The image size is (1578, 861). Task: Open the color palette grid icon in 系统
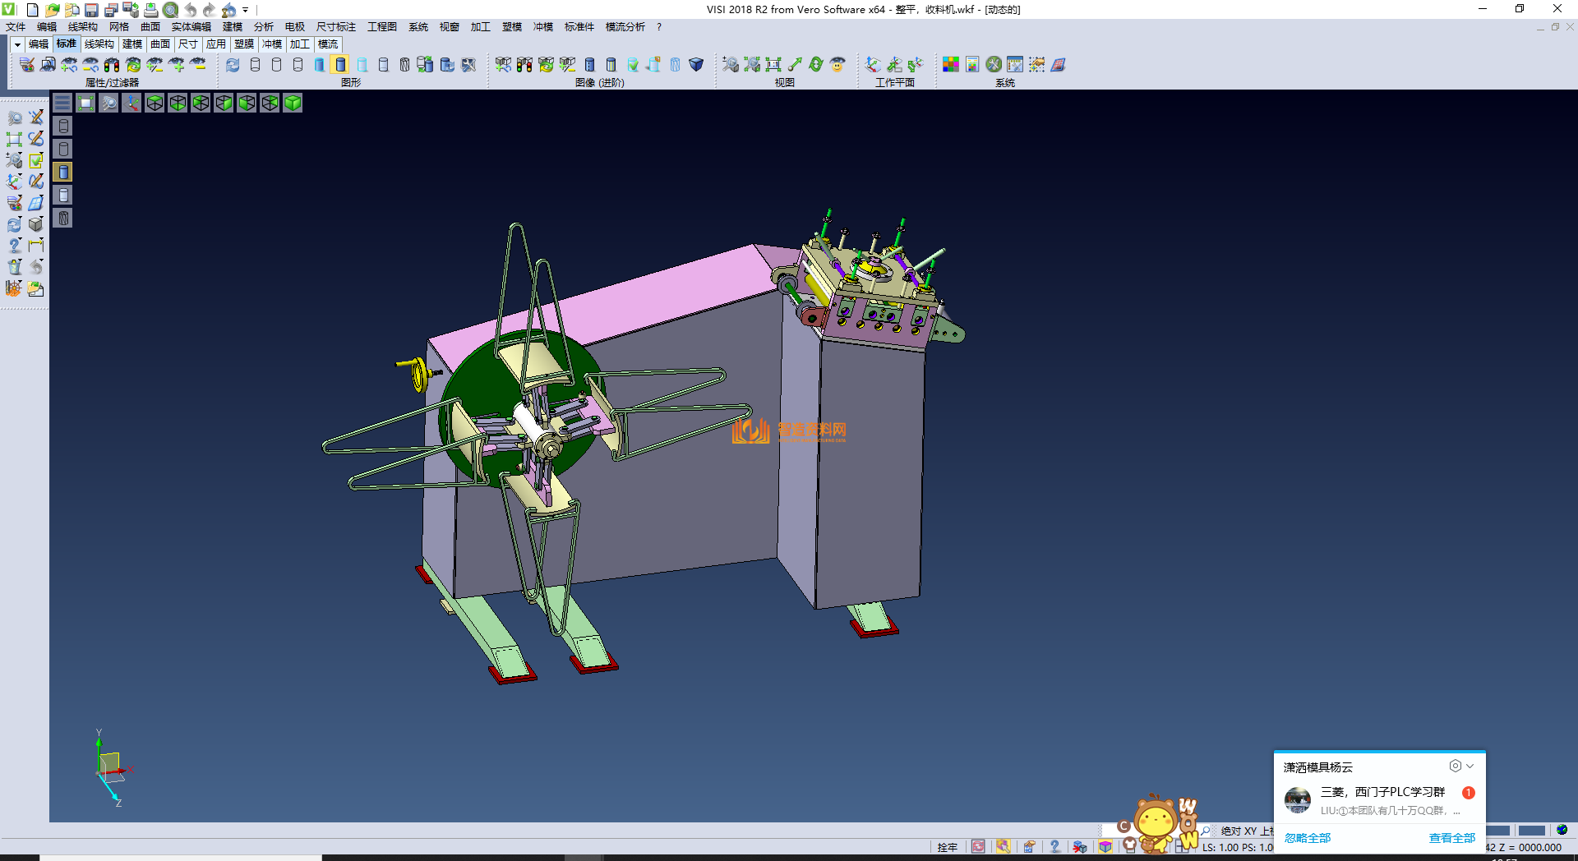pyautogui.click(x=951, y=64)
